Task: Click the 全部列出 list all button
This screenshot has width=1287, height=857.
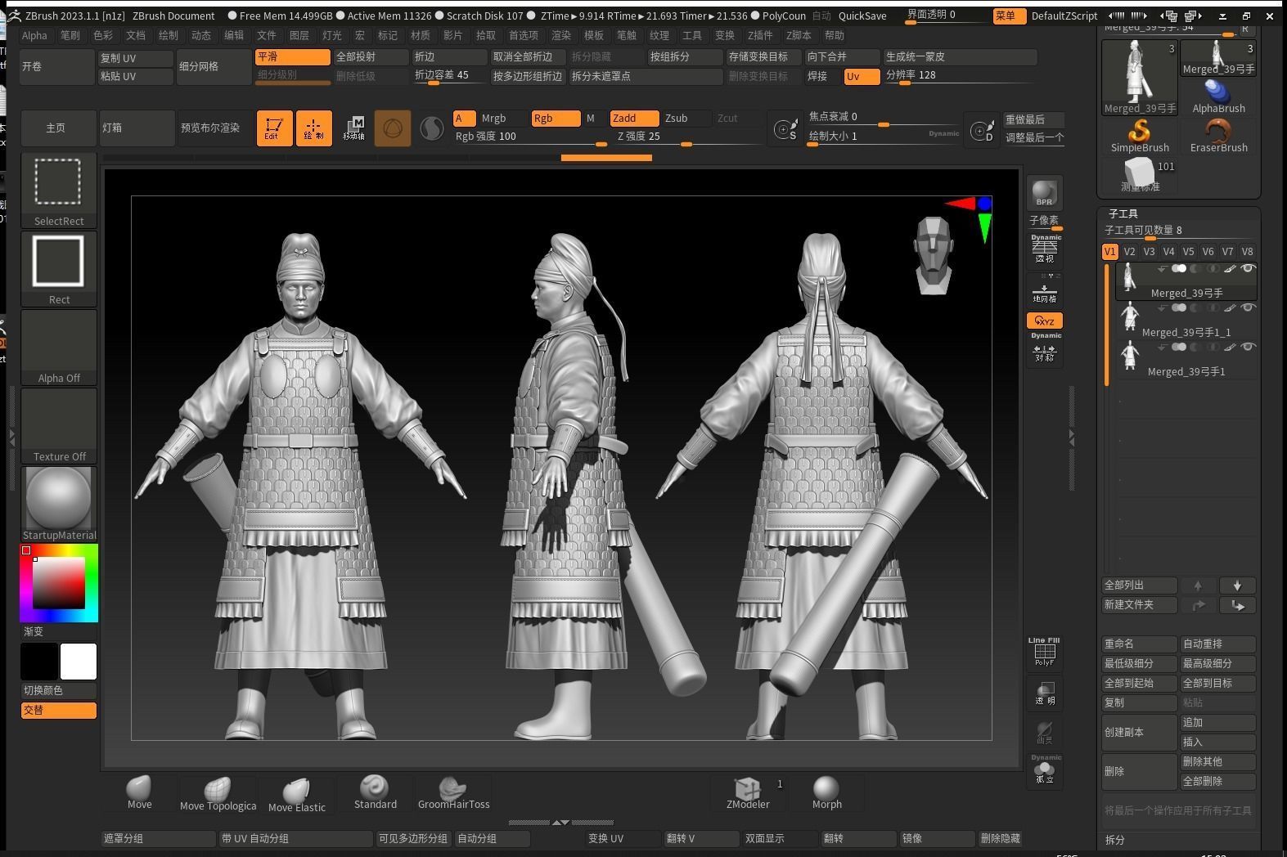Action: (1140, 586)
